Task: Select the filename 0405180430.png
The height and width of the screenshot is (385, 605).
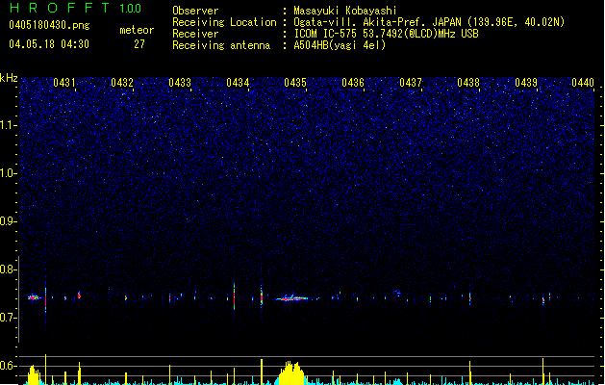Action: click(49, 25)
